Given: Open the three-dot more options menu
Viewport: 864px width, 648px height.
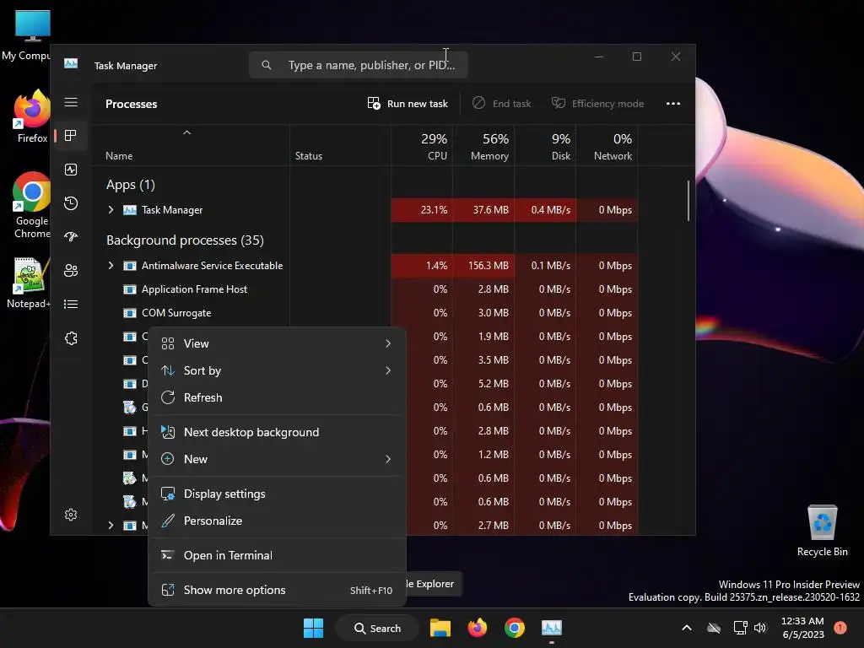Looking at the screenshot, I should coord(672,104).
